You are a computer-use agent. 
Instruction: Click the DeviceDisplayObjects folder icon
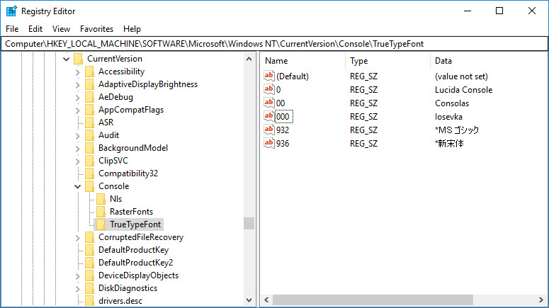click(90, 275)
